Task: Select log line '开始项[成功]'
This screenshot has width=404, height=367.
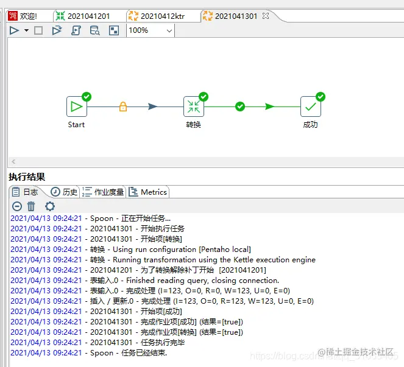Action: tap(96, 312)
